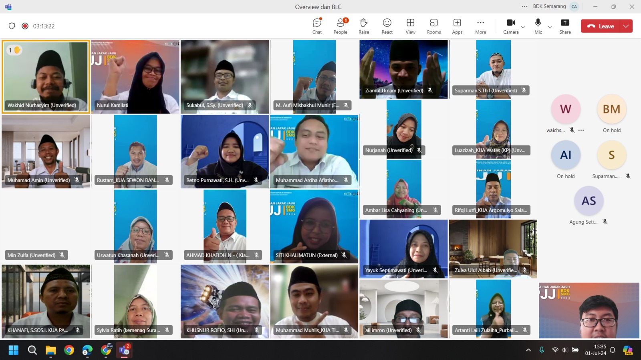The image size is (641, 360).
Task: Open options for waichs participant
Action: pos(581,130)
